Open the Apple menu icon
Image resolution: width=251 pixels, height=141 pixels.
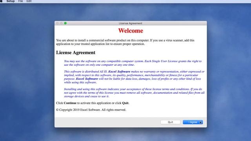pos(1,1)
